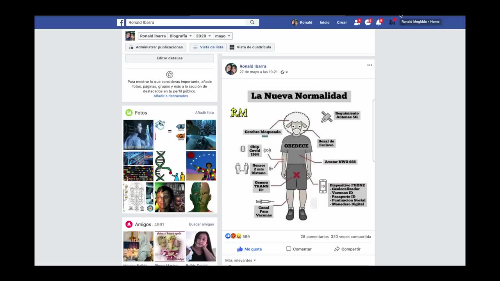Open notifications bell icon
Viewport: 500px width, 281px height.
click(379, 22)
